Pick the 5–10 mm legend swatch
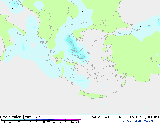This screenshot has height=123, width=160. 28,120
